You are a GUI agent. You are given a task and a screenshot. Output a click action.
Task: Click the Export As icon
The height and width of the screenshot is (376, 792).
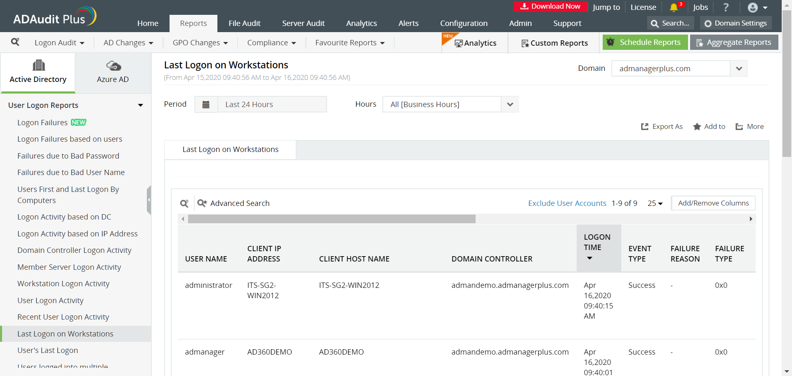point(645,126)
